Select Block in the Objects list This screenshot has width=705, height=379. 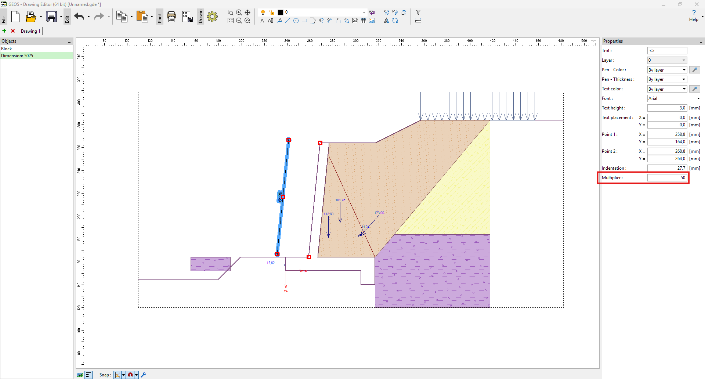coord(36,49)
